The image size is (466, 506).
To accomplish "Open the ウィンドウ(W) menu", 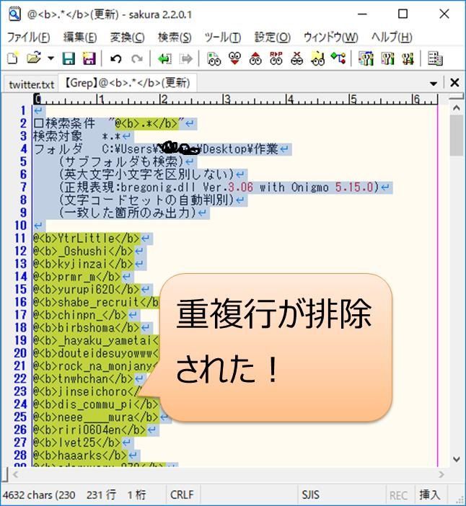I will [x=330, y=37].
